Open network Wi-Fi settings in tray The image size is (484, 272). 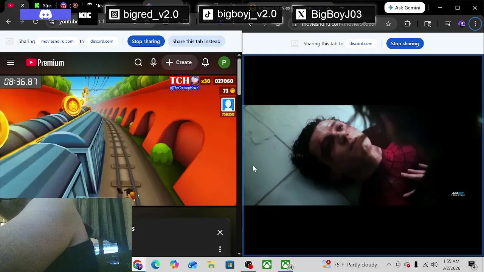pyautogui.click(x=425, y=264)
